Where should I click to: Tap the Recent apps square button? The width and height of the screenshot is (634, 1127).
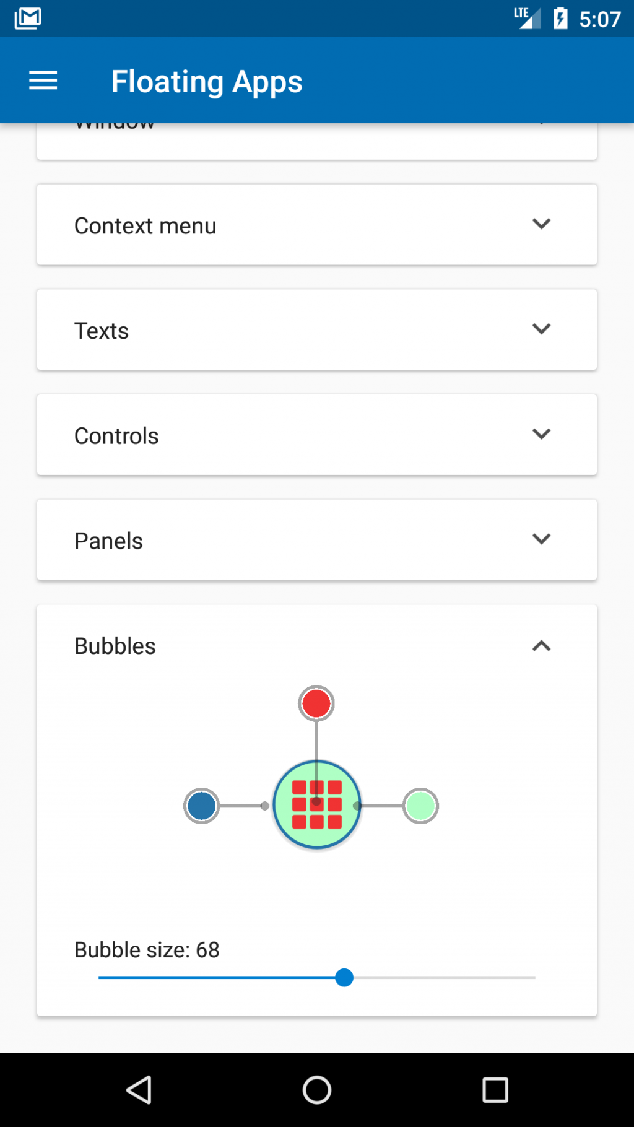pos(494,1091)
